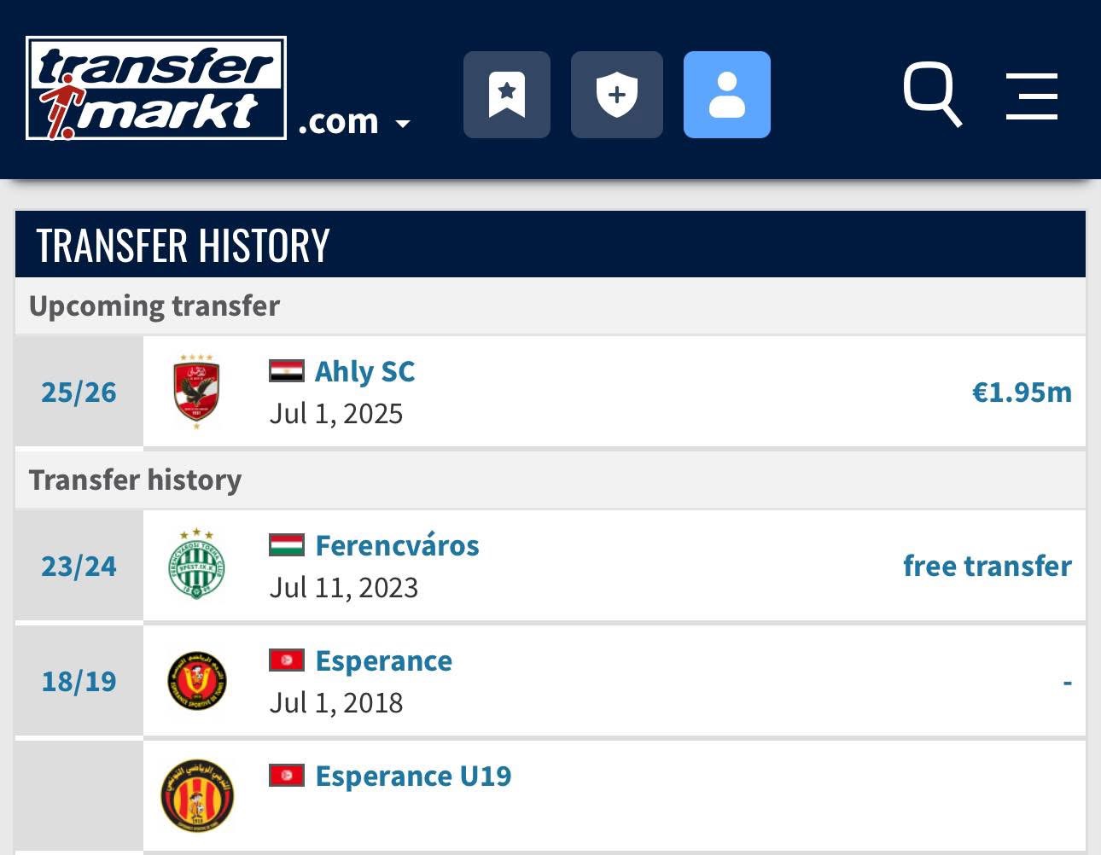Click the Egypt flag beside Ahly SC
Viewport: 1101px width, 855px height.
(287, 370)
